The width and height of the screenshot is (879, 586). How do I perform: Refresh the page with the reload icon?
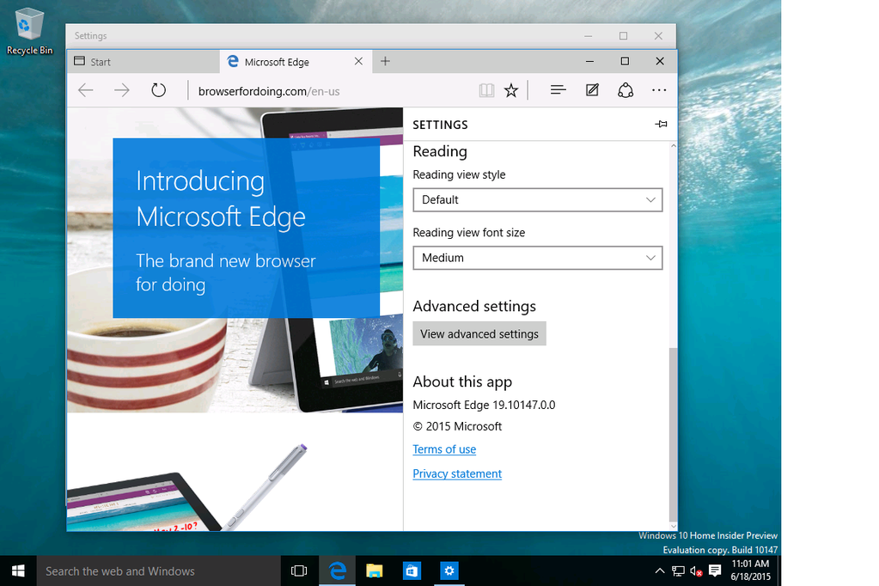pos(159,89)
